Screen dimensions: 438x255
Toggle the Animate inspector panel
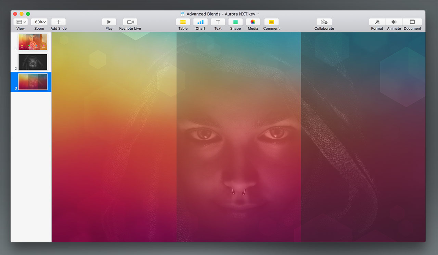click(394, 22)
